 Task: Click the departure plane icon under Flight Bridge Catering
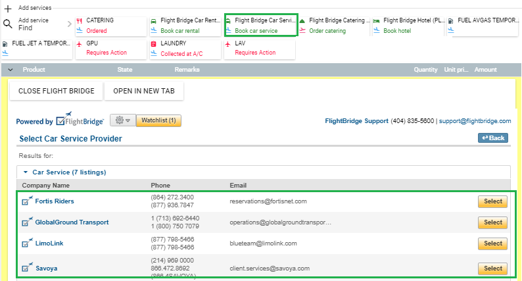pos(302,30)
